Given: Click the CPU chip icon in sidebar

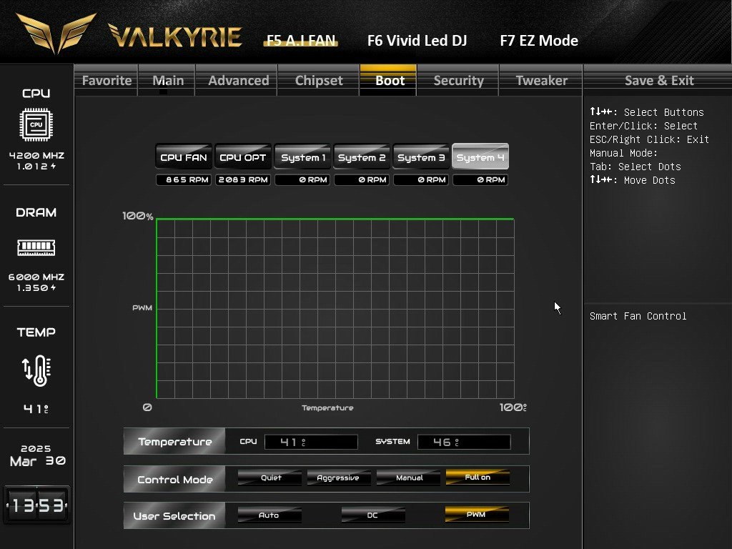Looking at the screenshot, I should coord(36,125).
